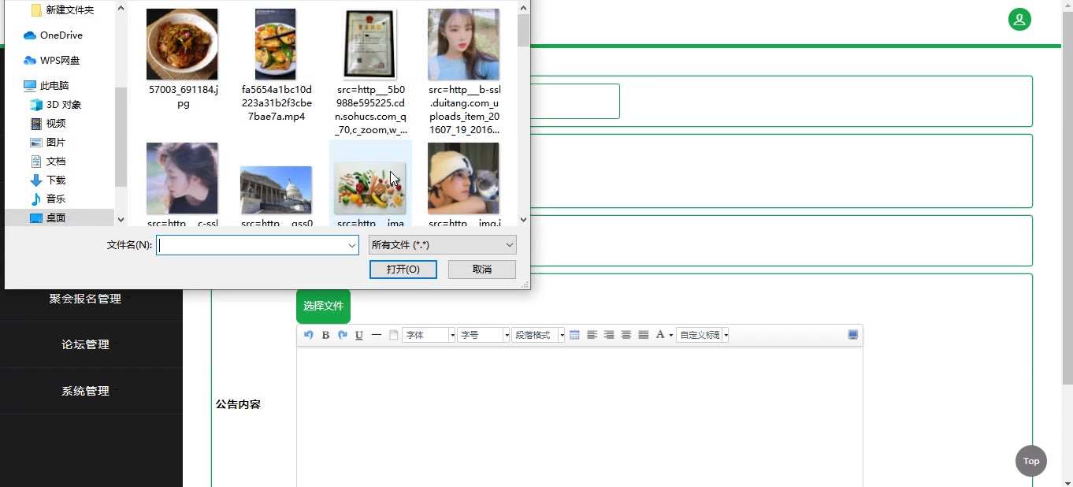Click the undo arrow in editor toolbar
This screenshot has width=1073, height=487.
coord(309,335)
